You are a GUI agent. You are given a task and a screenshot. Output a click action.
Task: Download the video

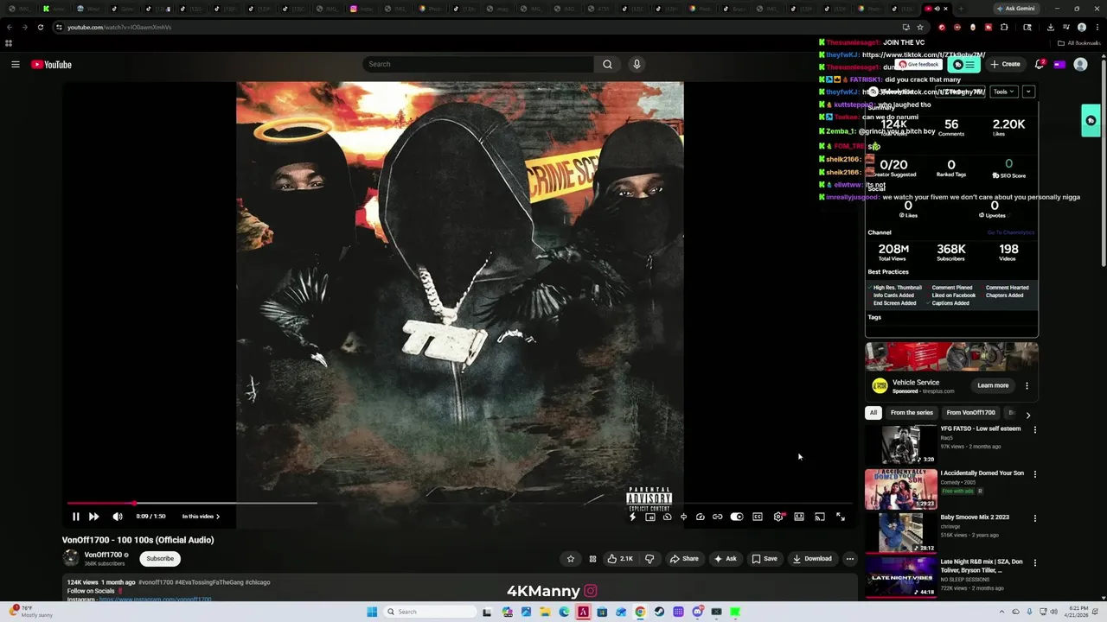click(812, 559)
